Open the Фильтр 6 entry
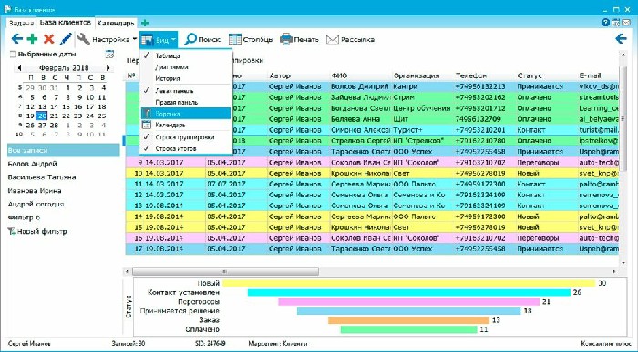638x352 pixels. click(24, 217)
